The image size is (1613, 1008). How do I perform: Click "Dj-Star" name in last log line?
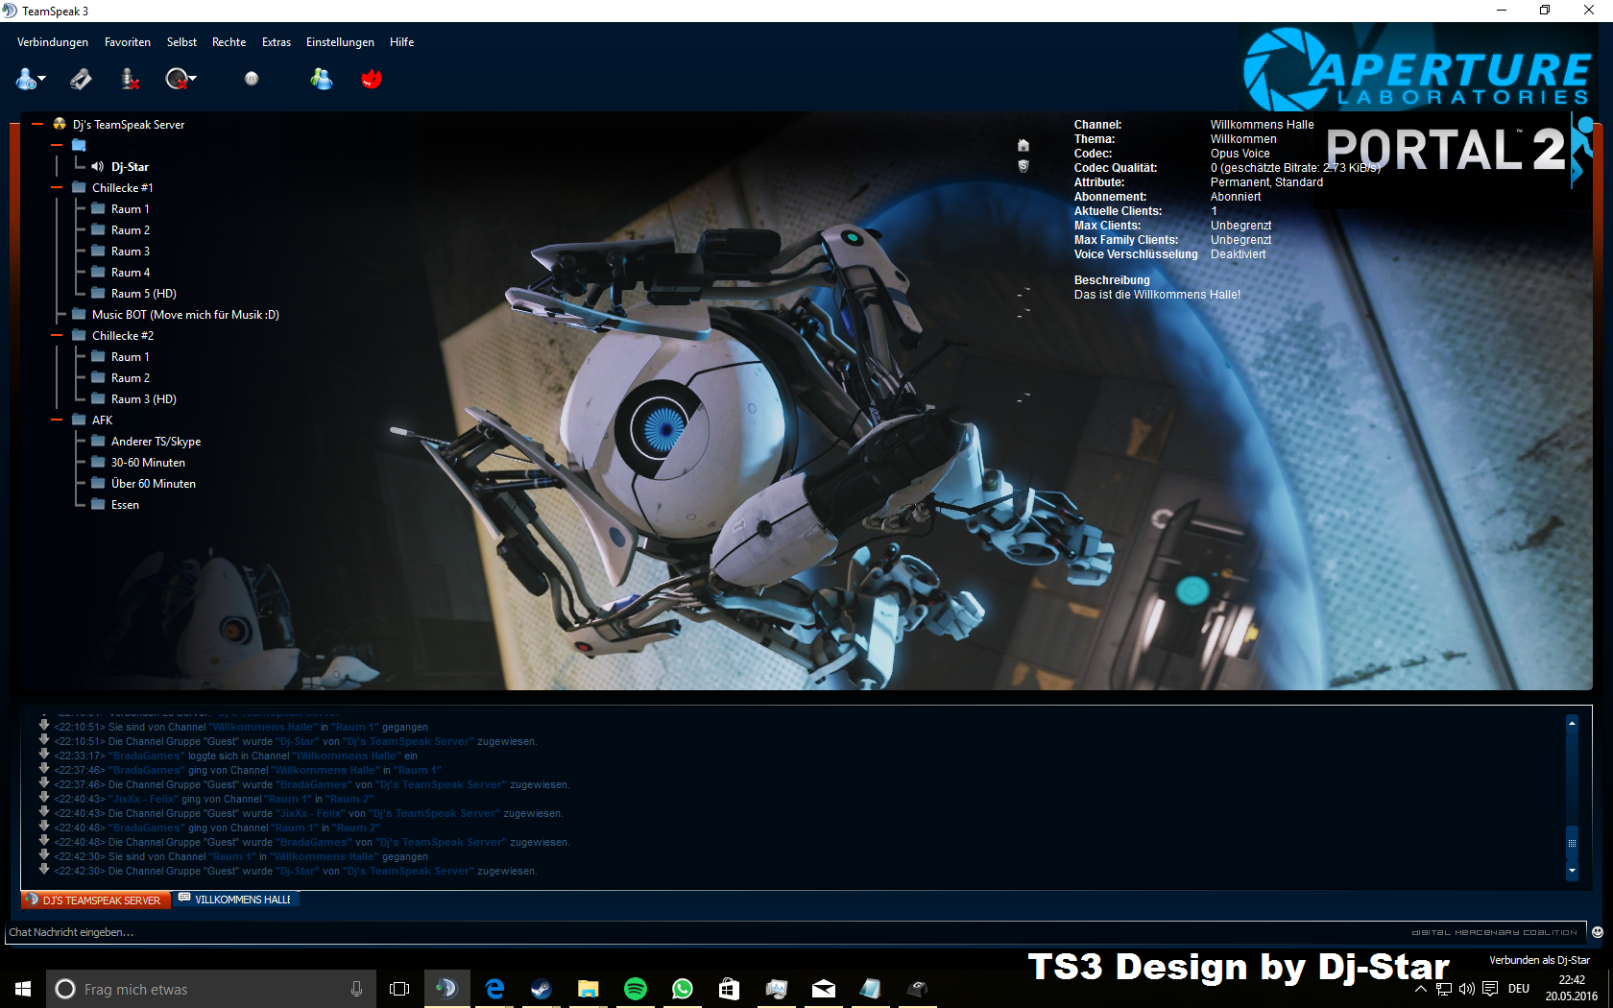click(298, 871)
